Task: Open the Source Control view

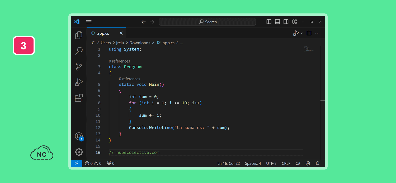Action: pos(79,67)
